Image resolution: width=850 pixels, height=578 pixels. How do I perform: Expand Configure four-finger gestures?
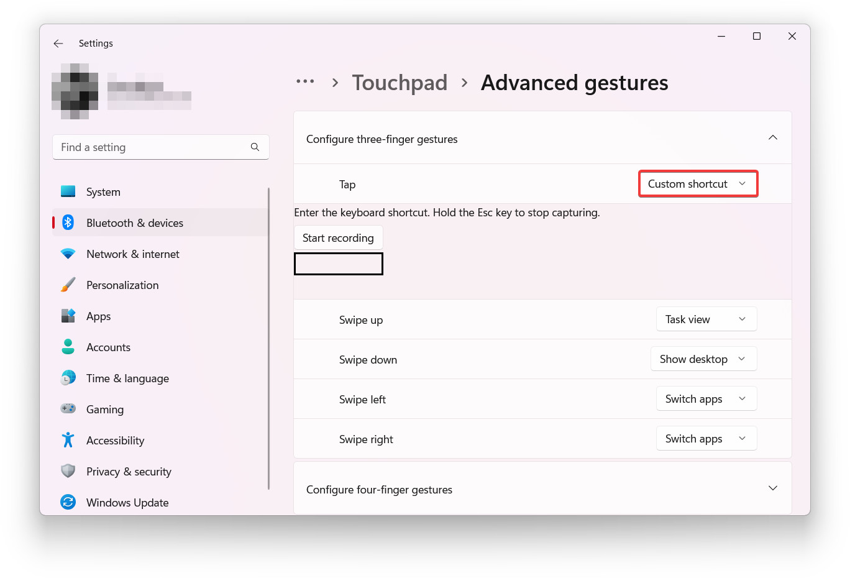772,489
